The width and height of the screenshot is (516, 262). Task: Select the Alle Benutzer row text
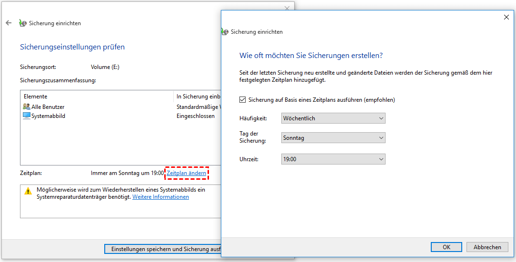(x=48, y=107)
